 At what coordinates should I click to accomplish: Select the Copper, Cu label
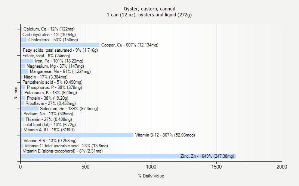[130, 45]
